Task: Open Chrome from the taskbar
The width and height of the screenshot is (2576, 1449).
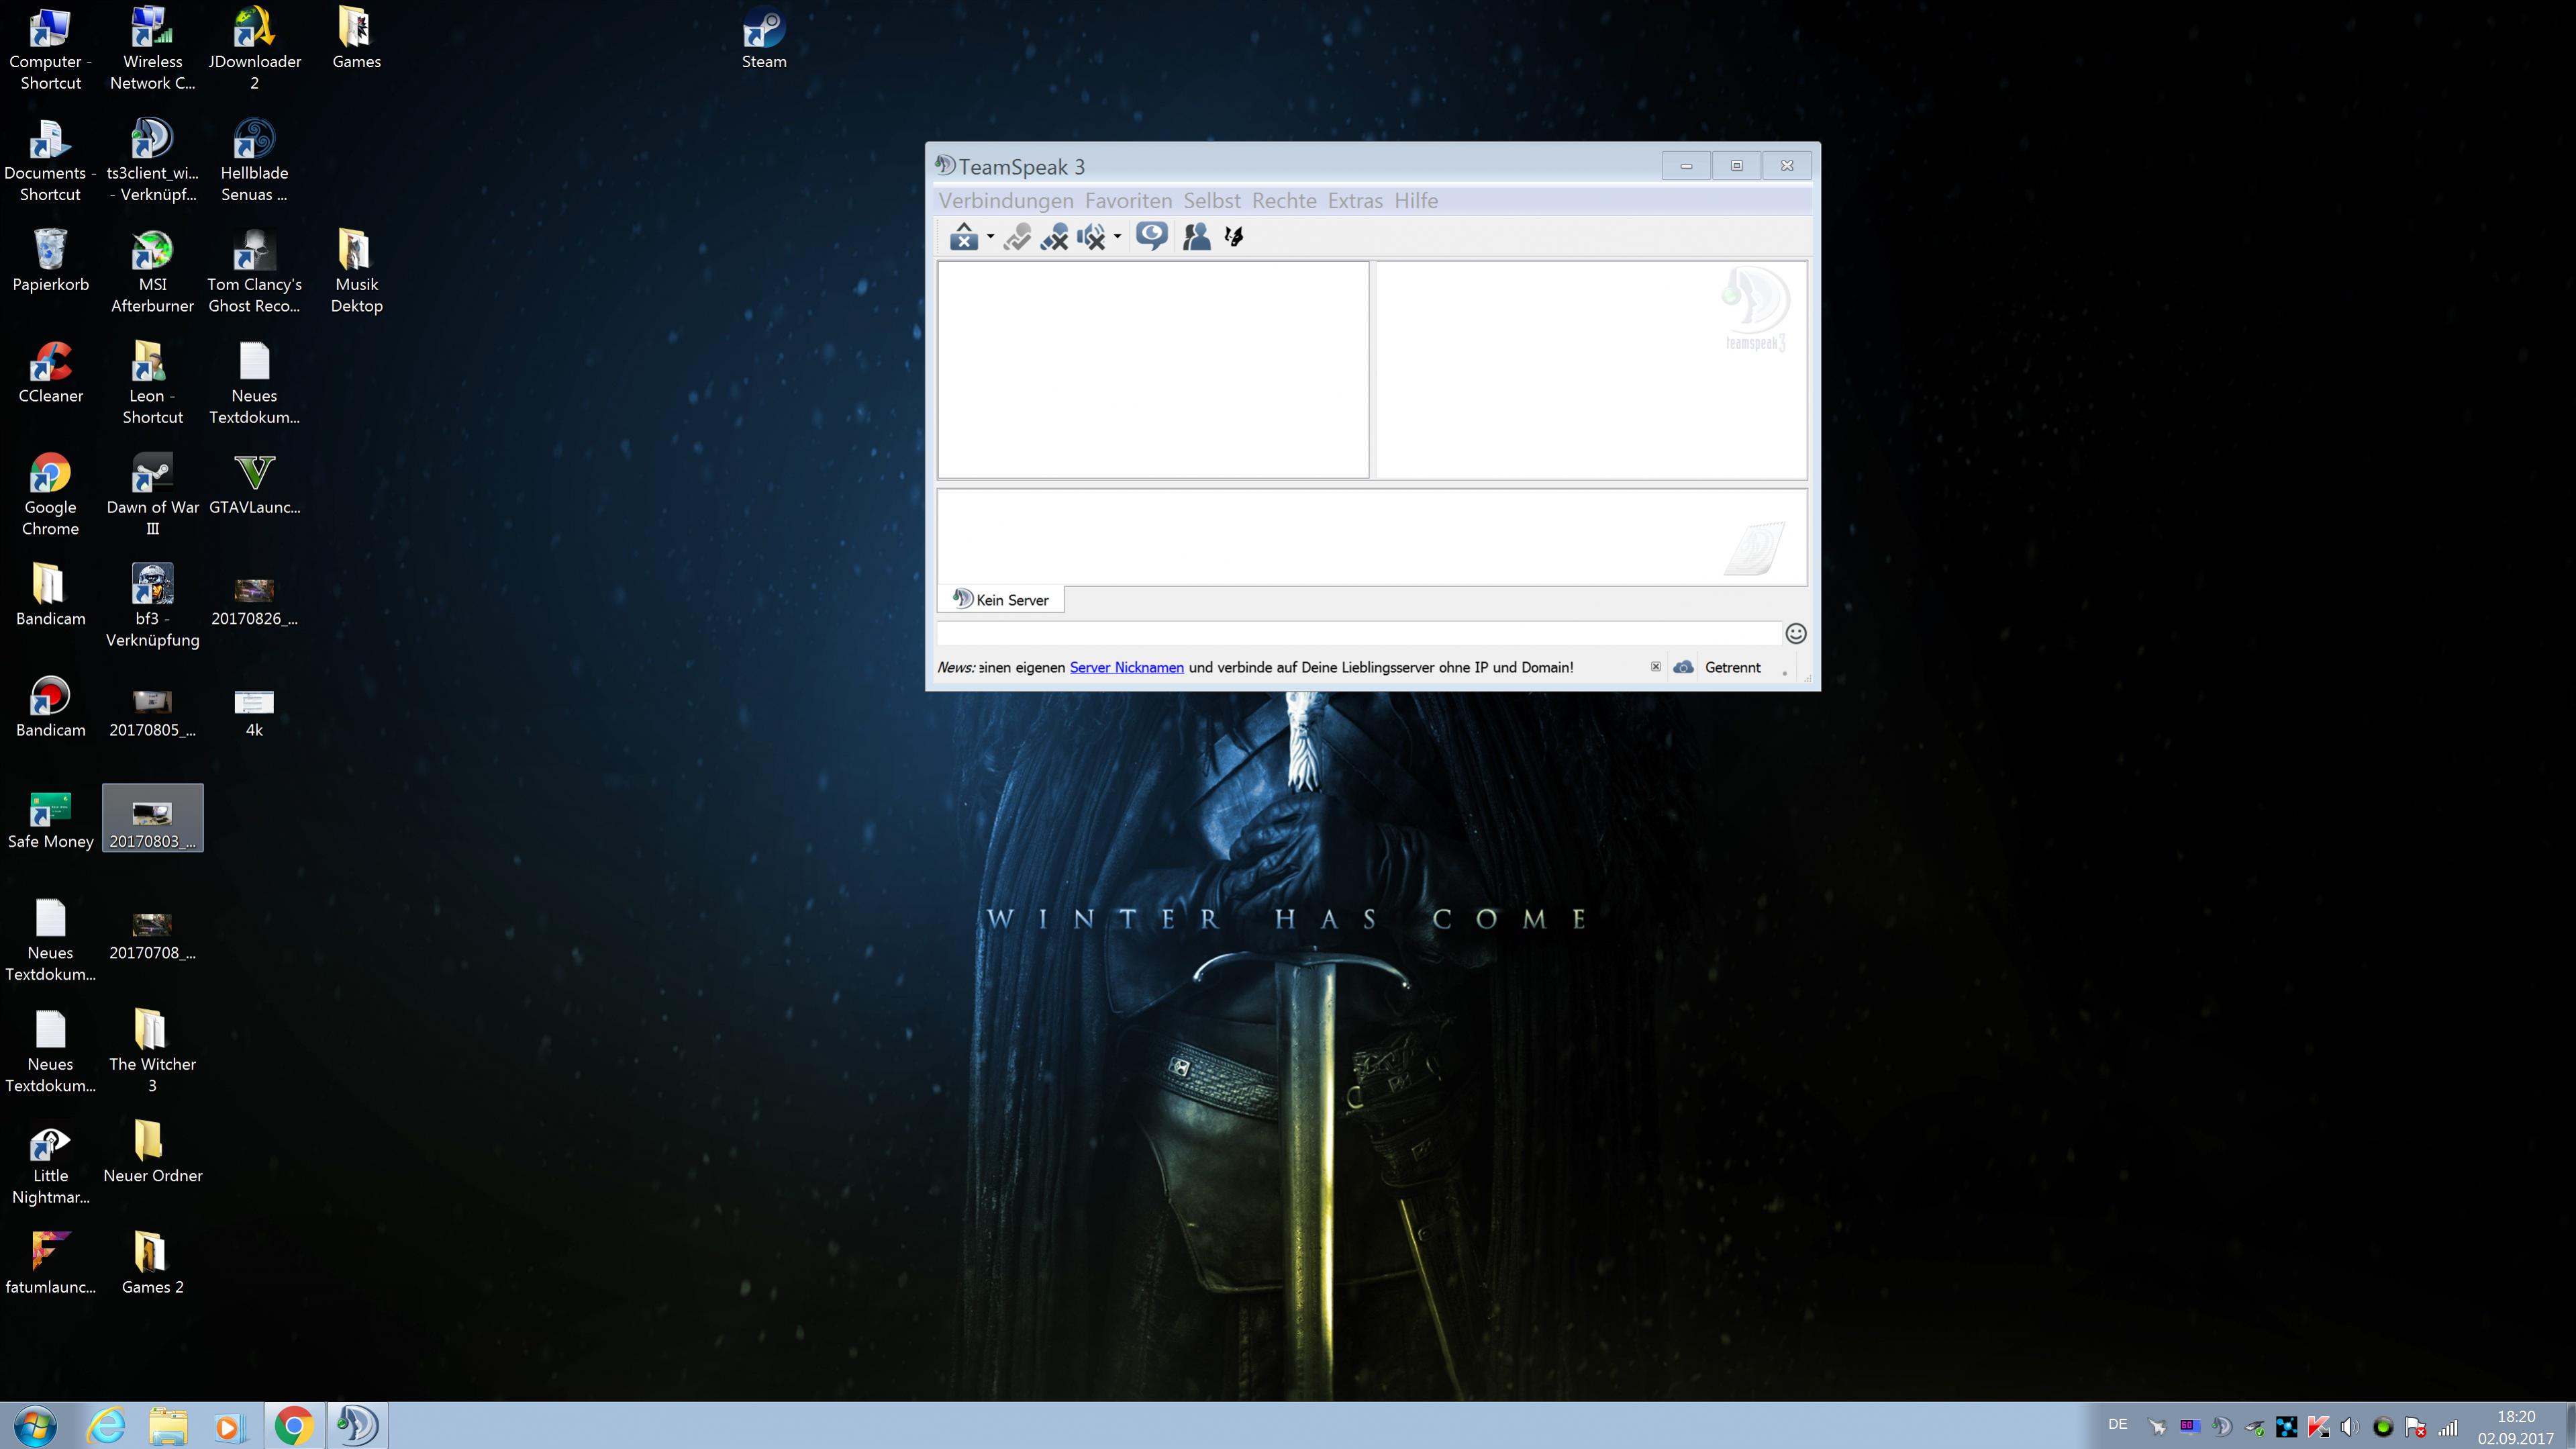Action: [294, 1425]
